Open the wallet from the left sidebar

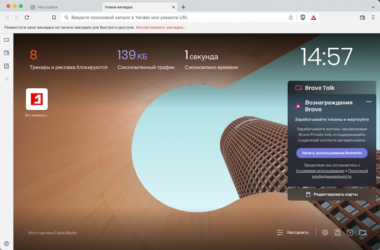tap(7, 53)
